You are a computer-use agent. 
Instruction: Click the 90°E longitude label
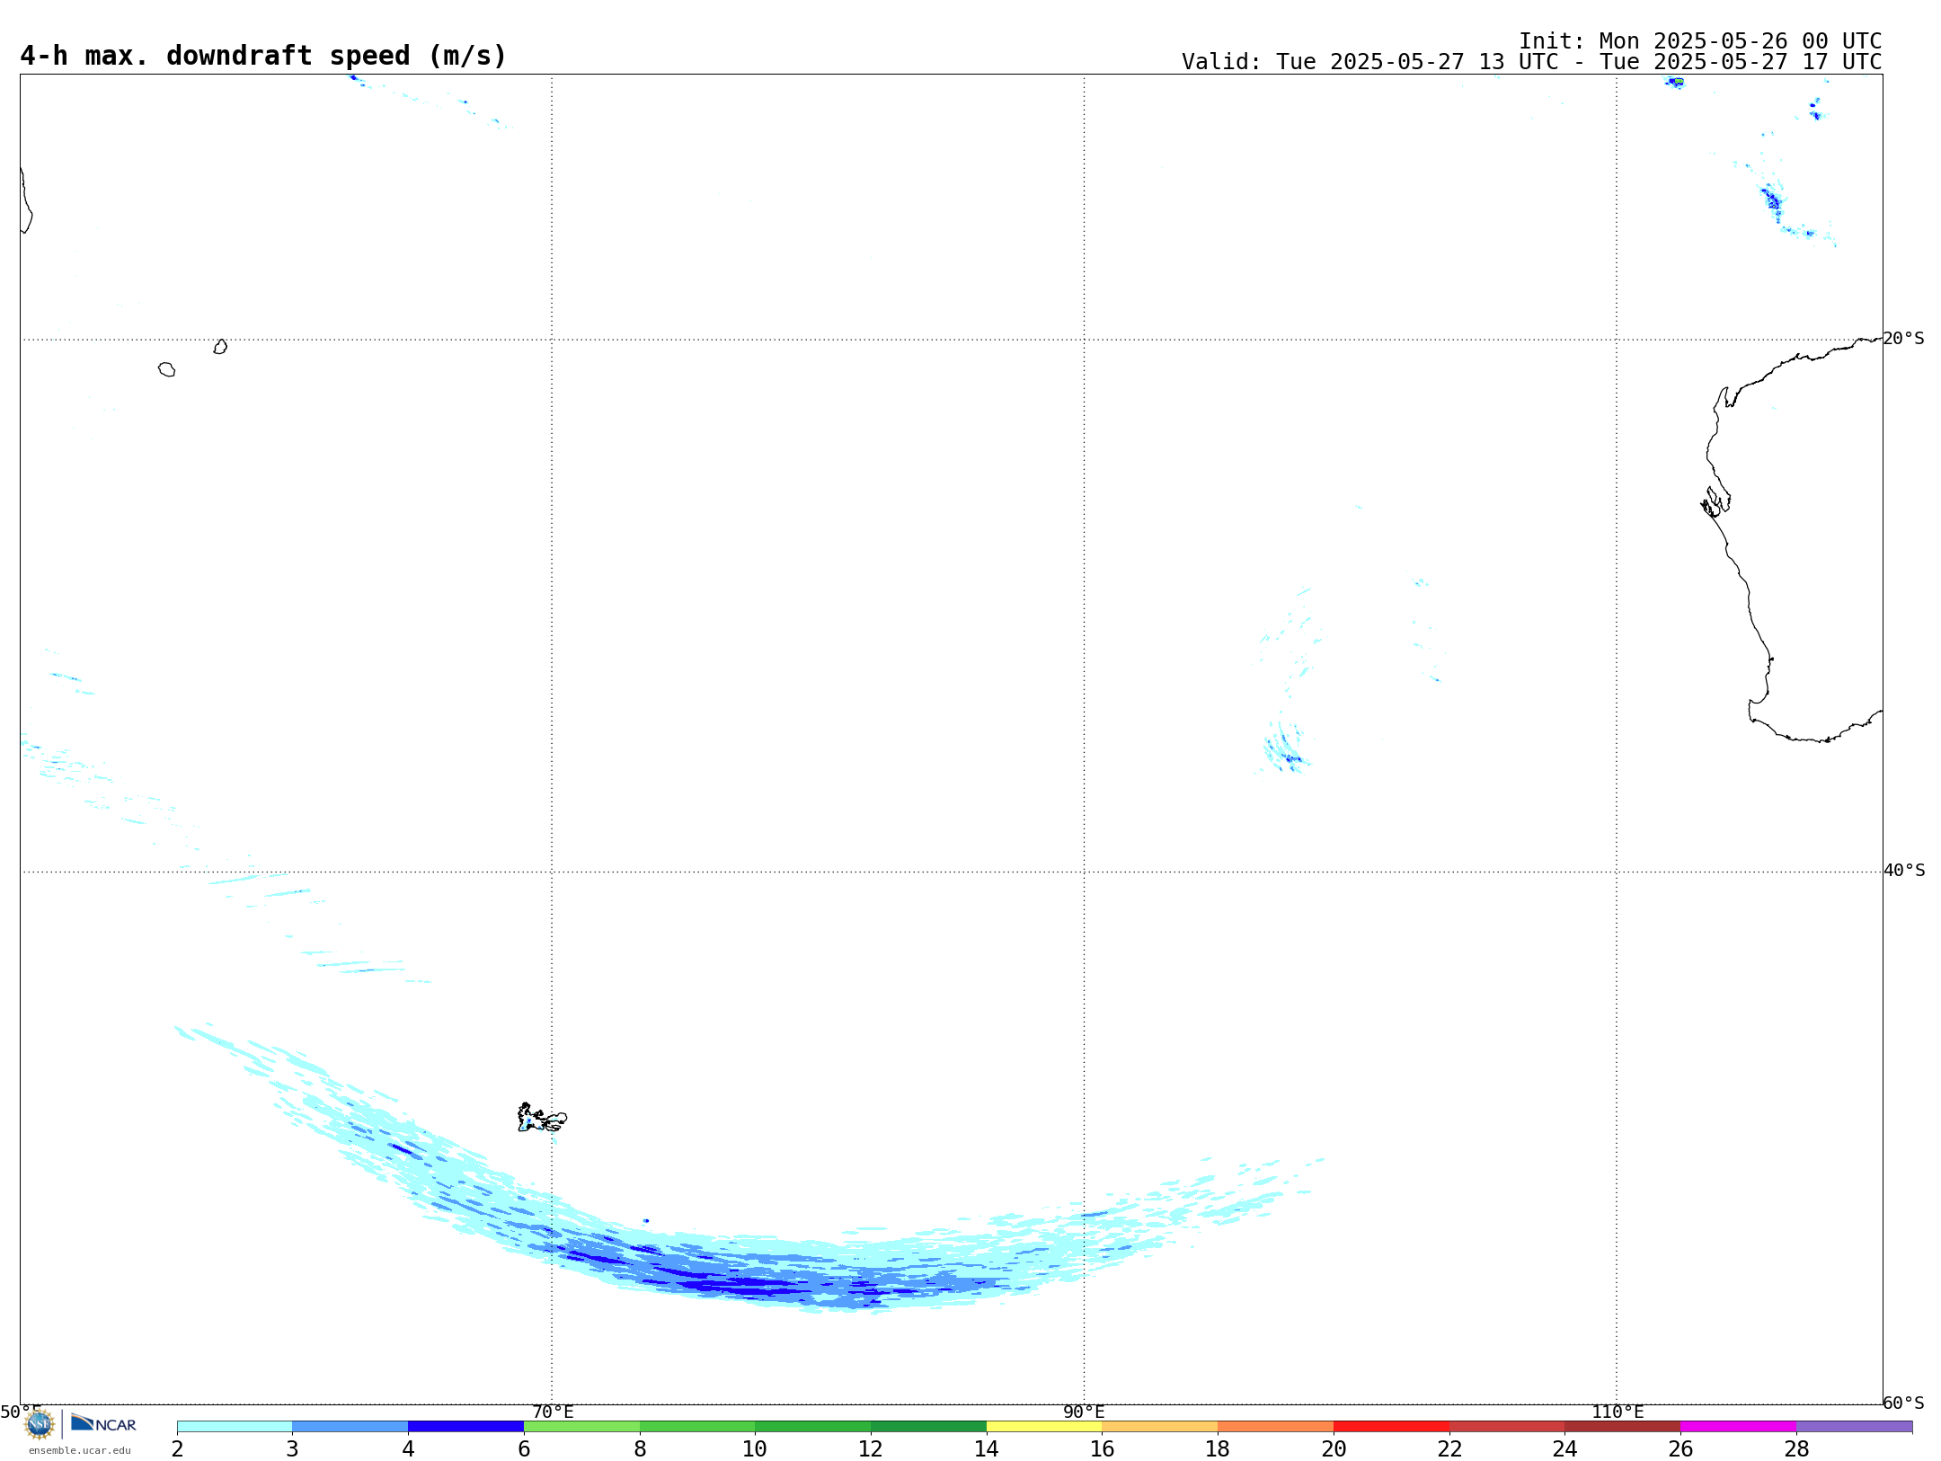click(x=1084, y=1412)
